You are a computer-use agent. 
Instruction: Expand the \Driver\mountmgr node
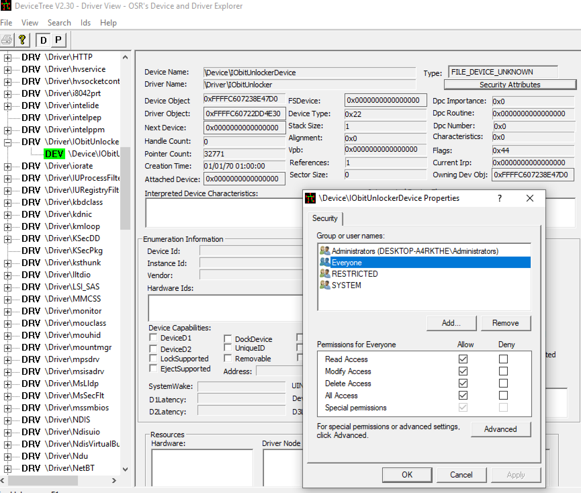coord(7,348)
